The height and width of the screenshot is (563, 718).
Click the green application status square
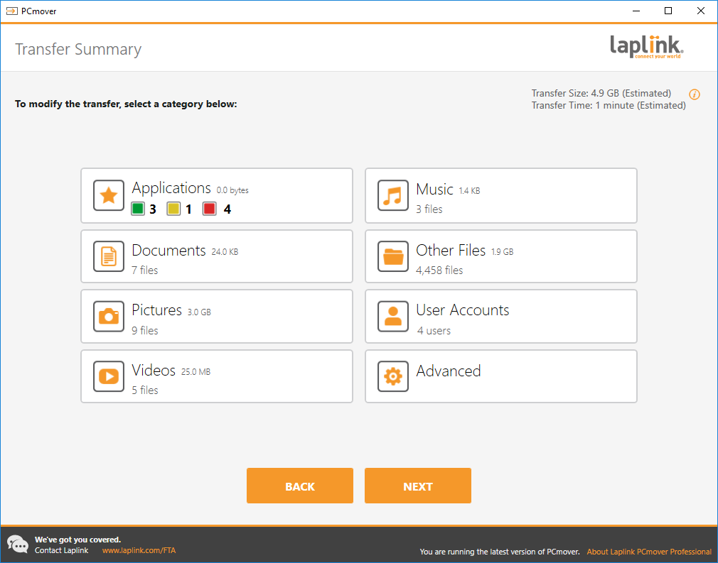click(138, 209)
